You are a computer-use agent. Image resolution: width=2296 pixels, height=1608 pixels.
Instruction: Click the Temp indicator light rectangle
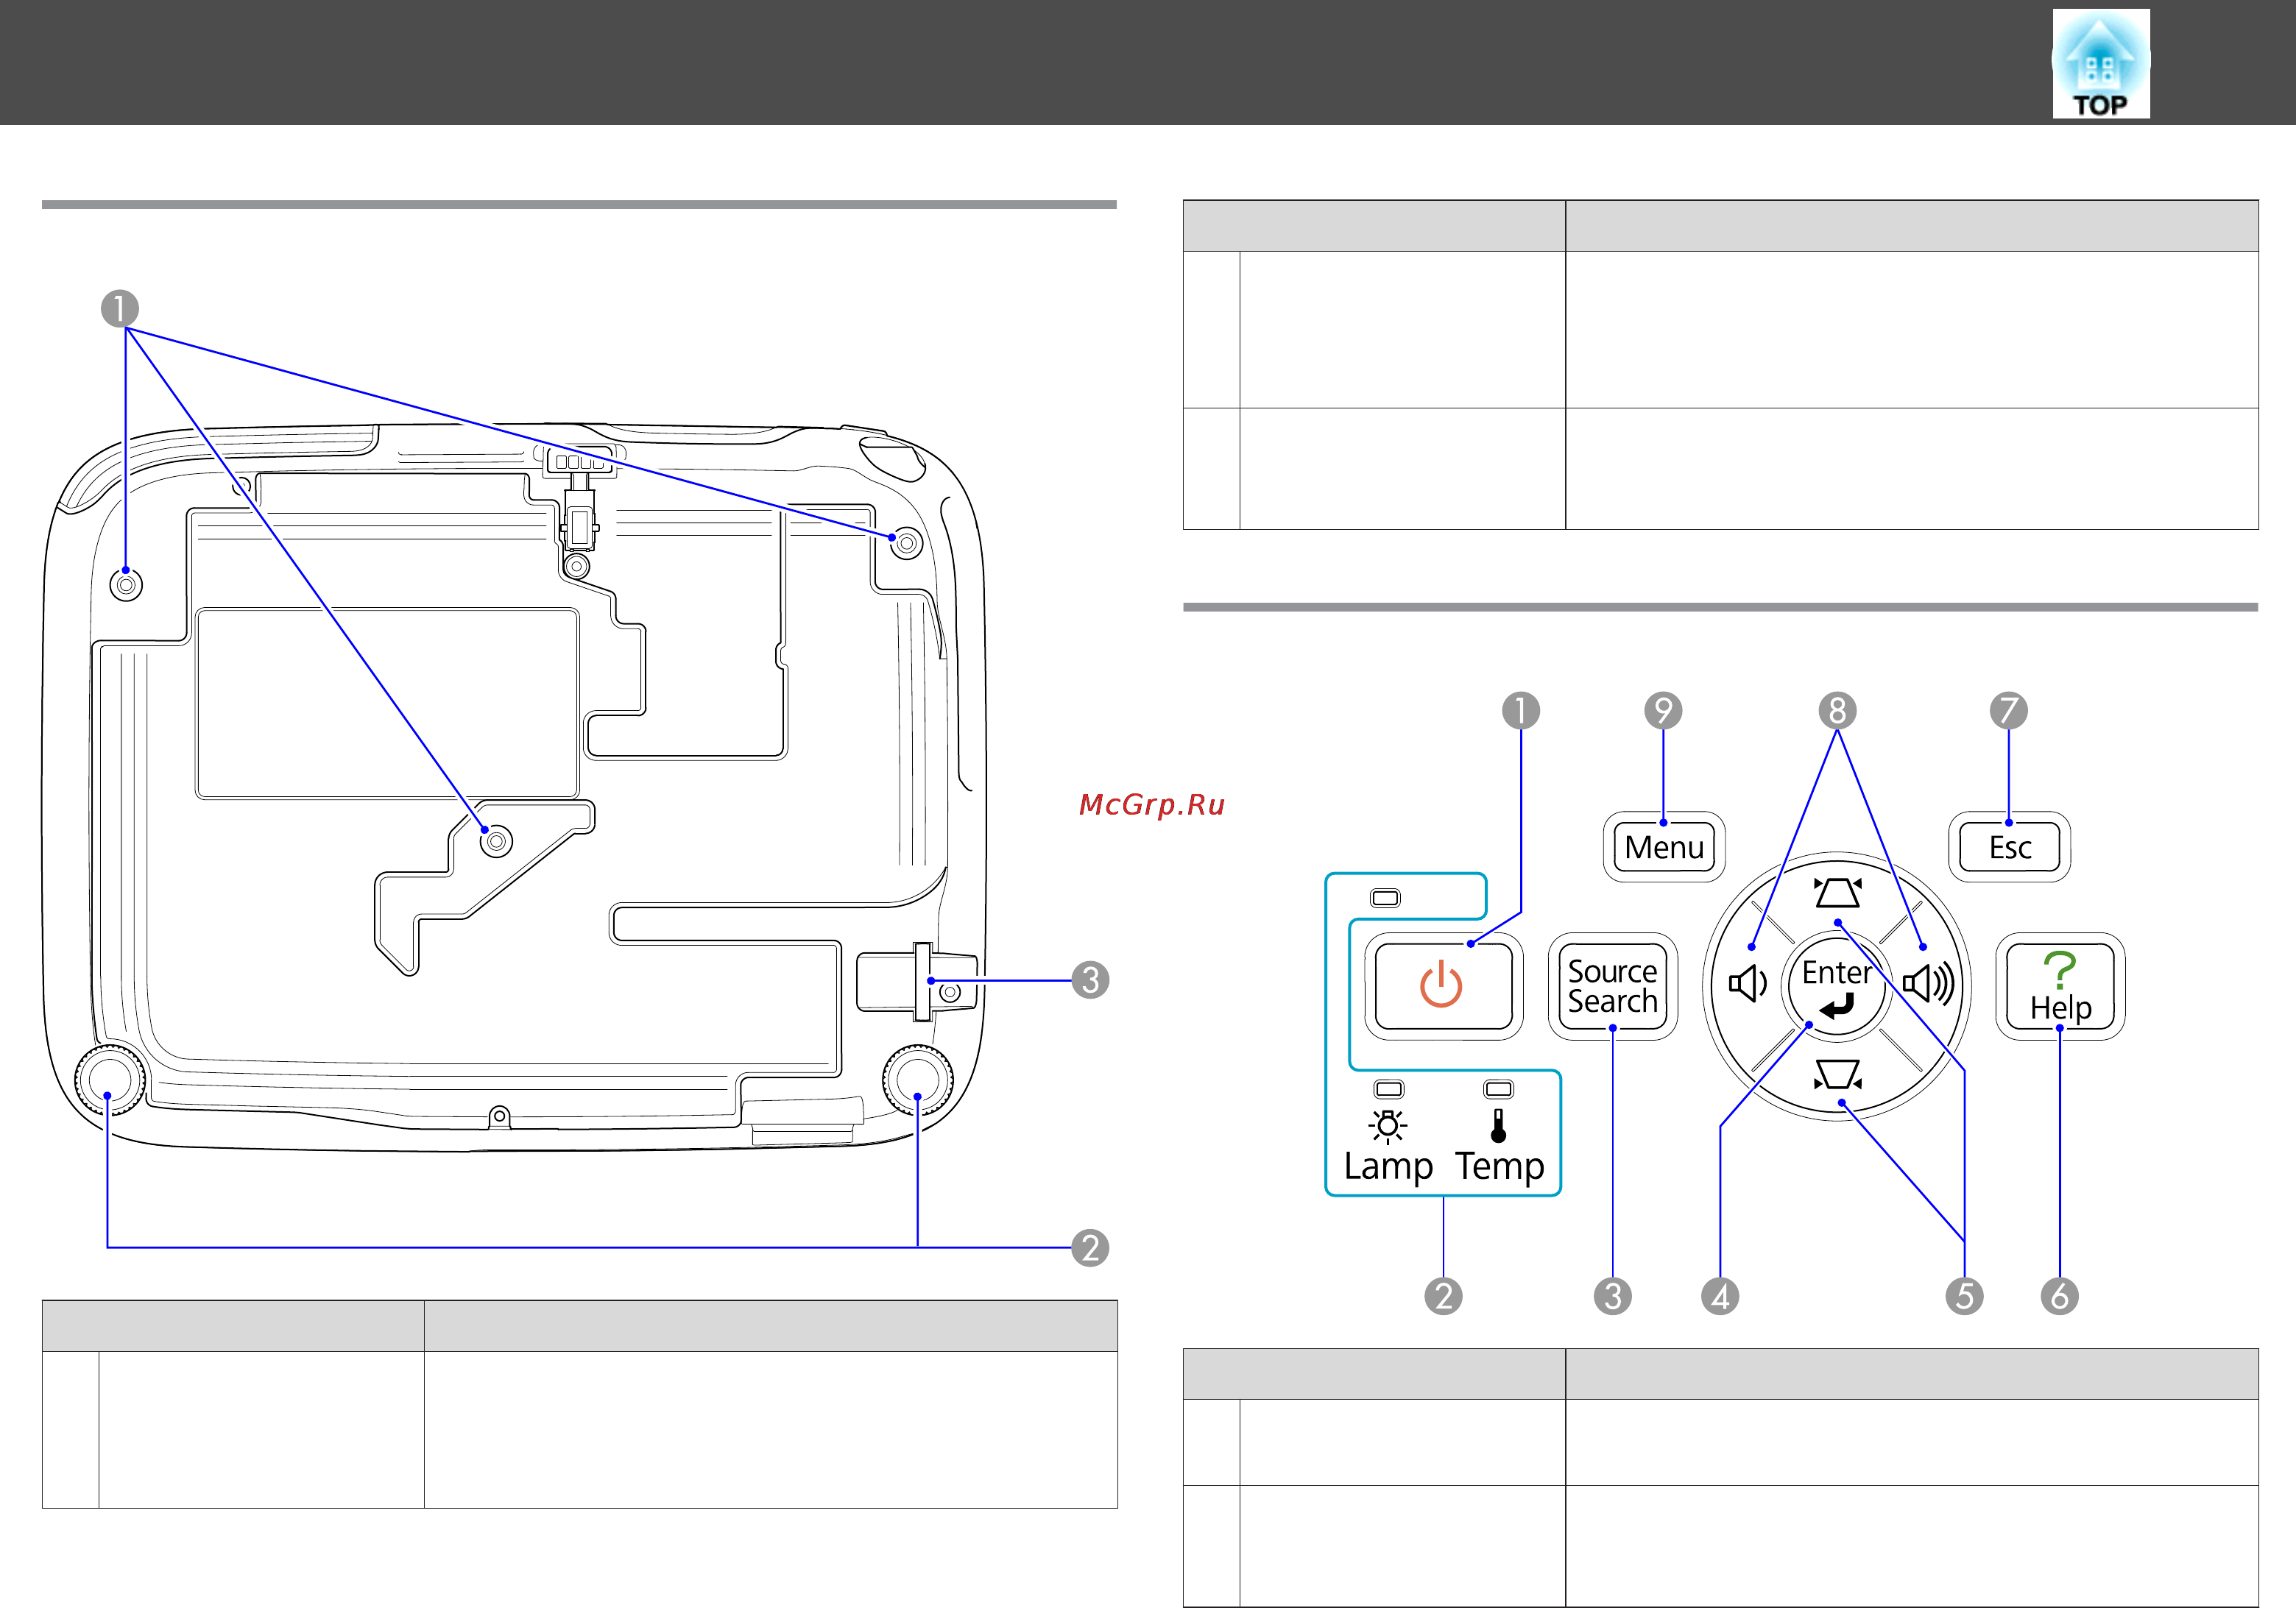pyautogui.click(x=1499, y=1089)
